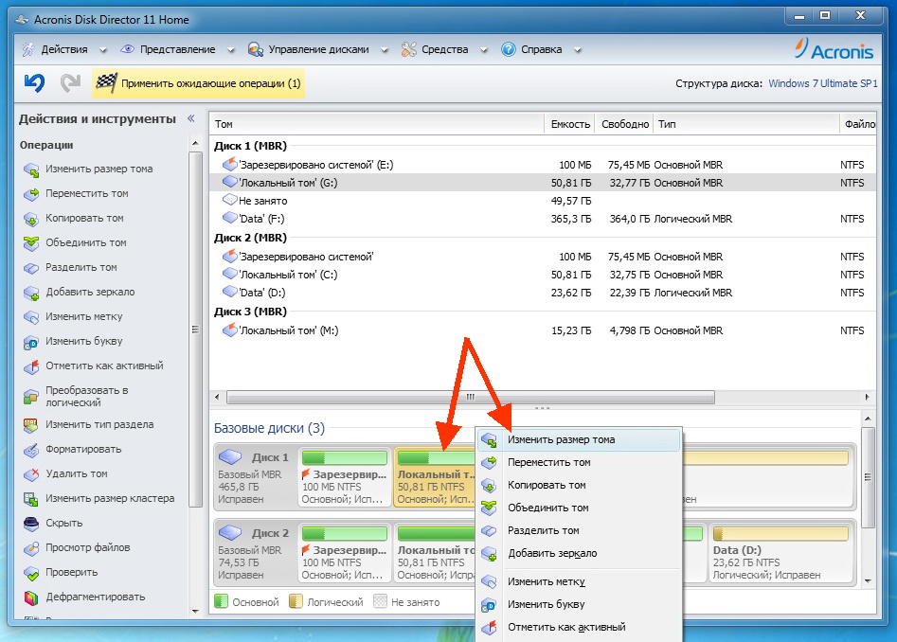Click 'Просмотр файлов' icon in sidebar
Viewport: 897px width, 642px height.
click(x=31, y=547)
